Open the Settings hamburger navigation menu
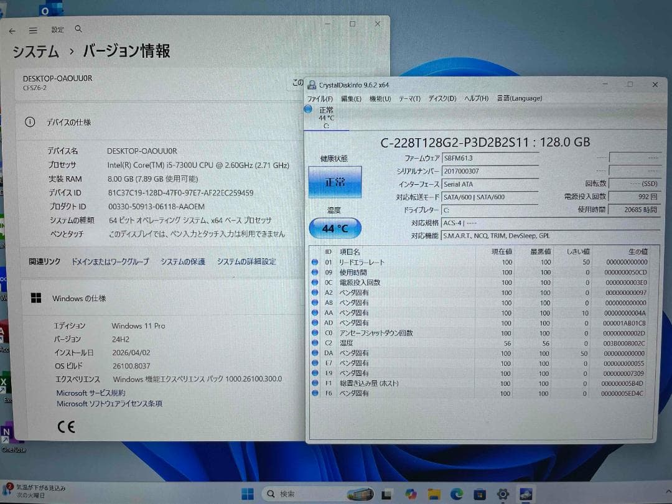The height and width of the screenshot is (504, 672). 33,29
